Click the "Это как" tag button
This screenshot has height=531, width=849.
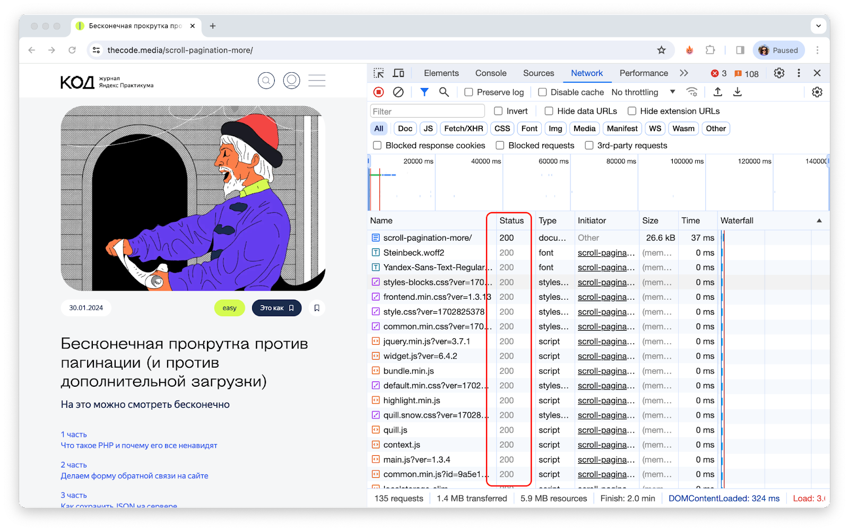point(276,308)
